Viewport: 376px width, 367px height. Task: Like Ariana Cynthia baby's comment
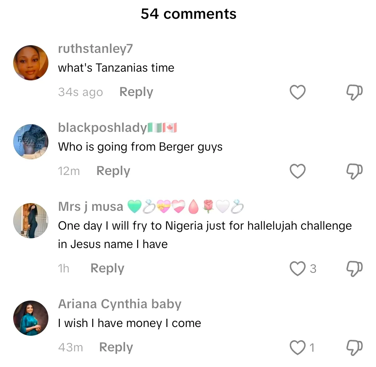(x=298, y=347)
